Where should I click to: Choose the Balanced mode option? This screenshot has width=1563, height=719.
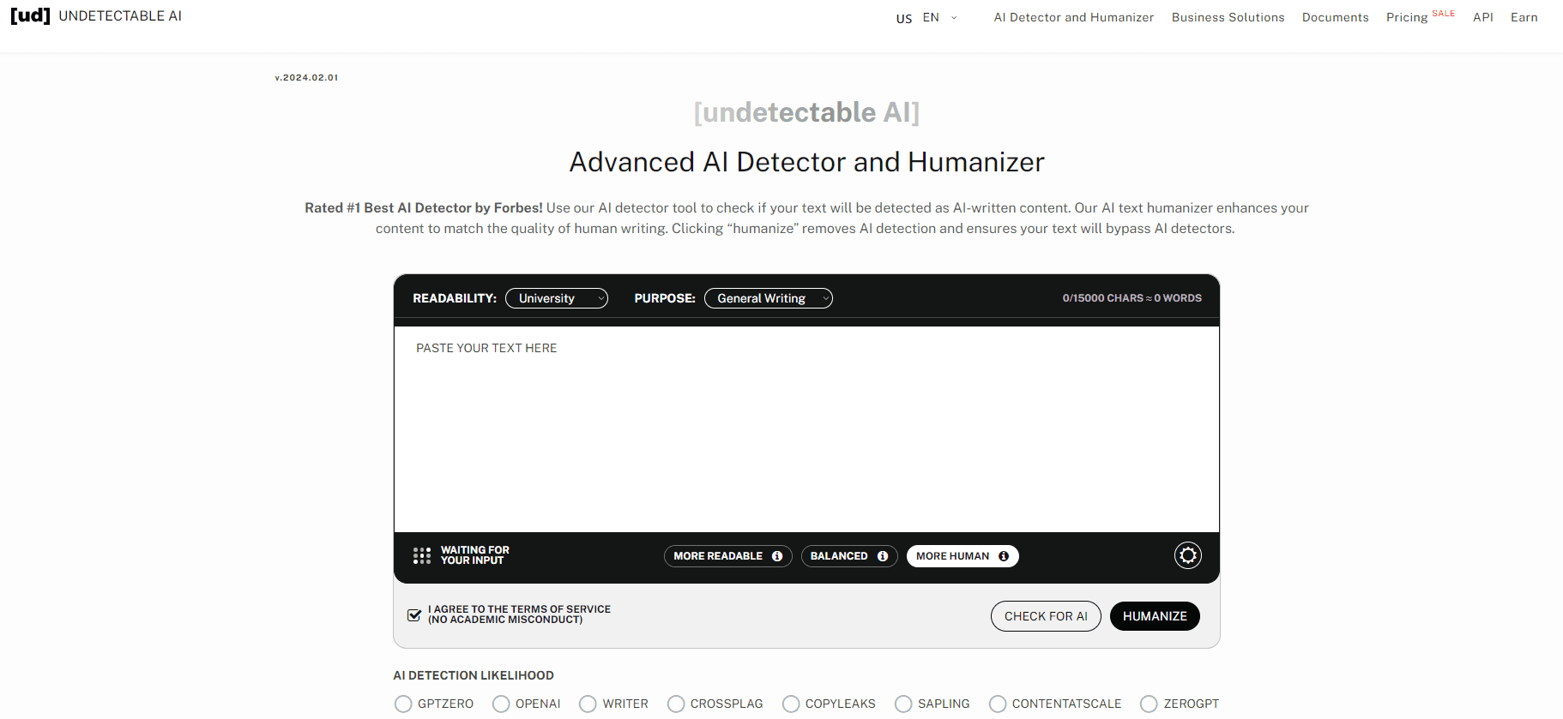tap(839, 556)
